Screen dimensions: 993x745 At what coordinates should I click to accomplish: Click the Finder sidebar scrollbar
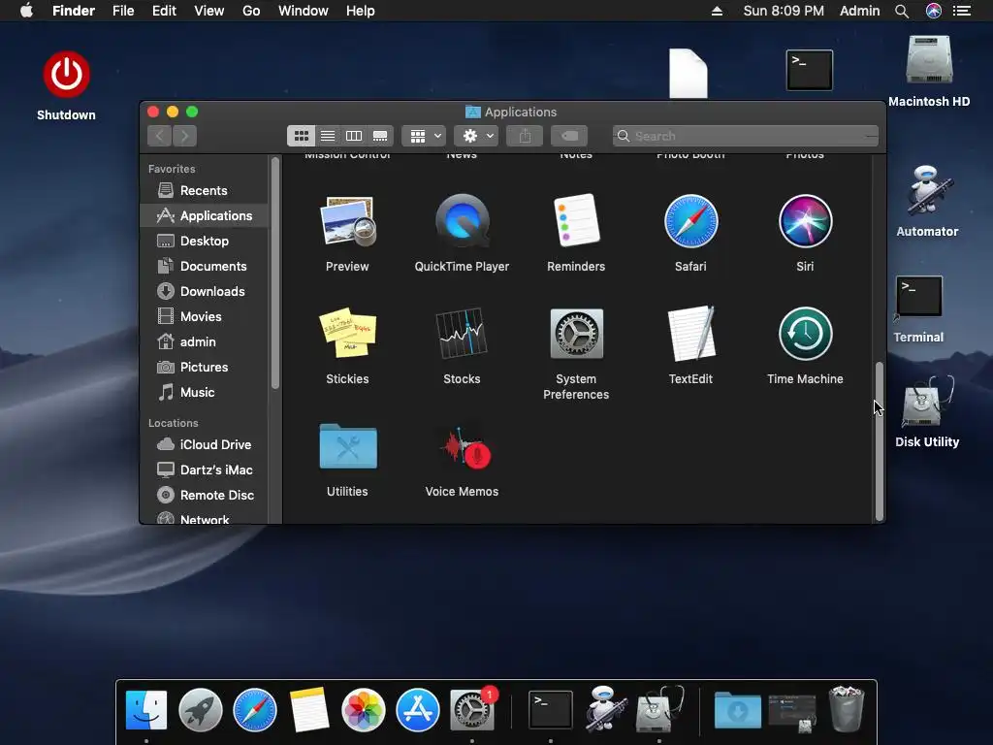(x=274, y=273)
